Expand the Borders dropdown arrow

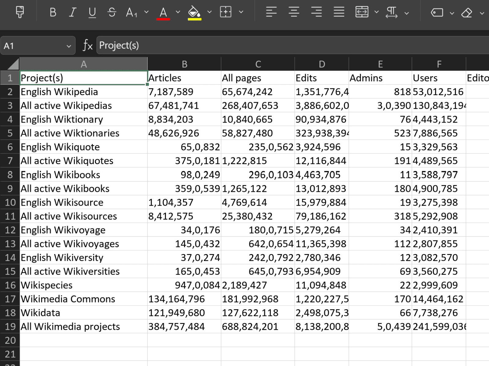241,12
